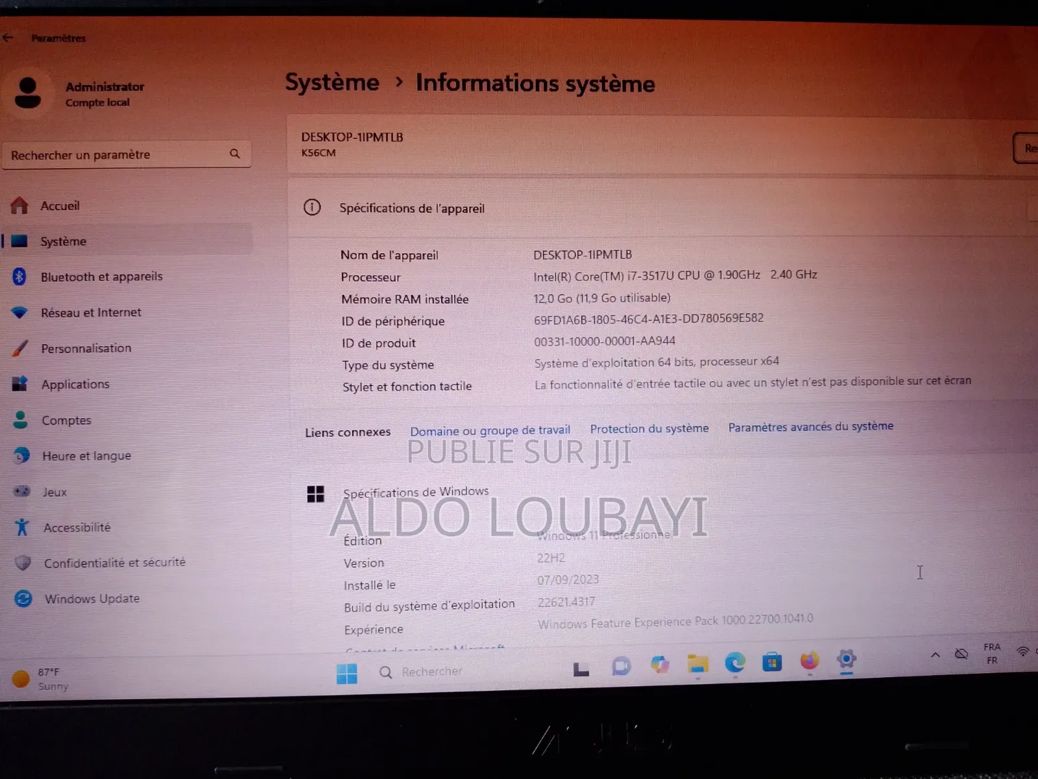Viewport: 1038px width, 779px height.
Task: Click the Settings gear on the taskbar
Action: 846,660
